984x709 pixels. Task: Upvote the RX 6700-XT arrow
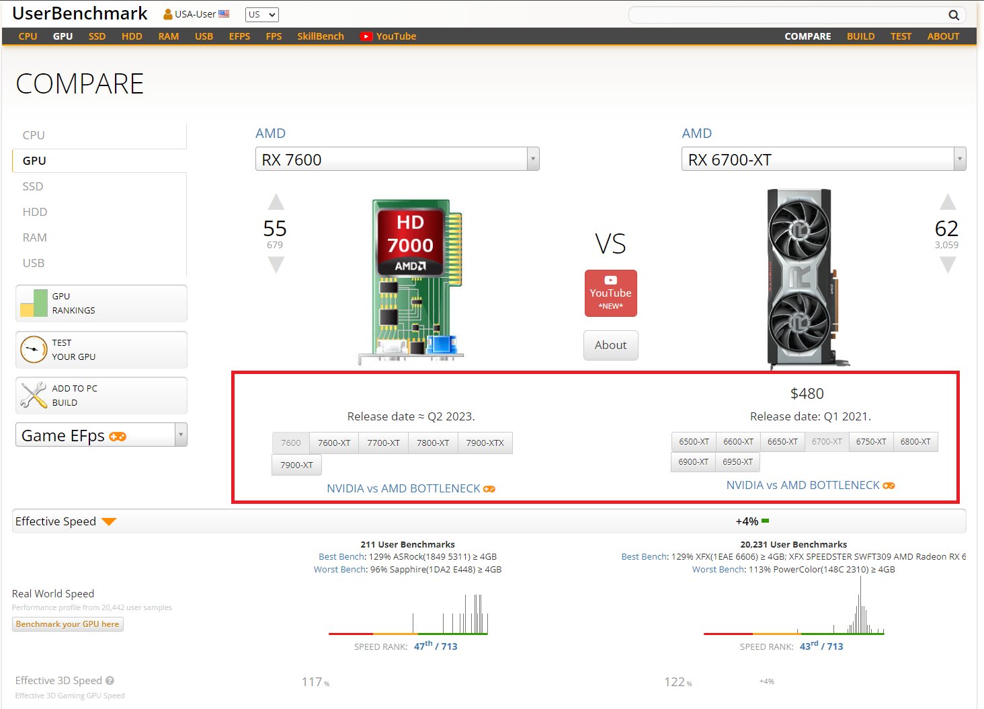947,202
